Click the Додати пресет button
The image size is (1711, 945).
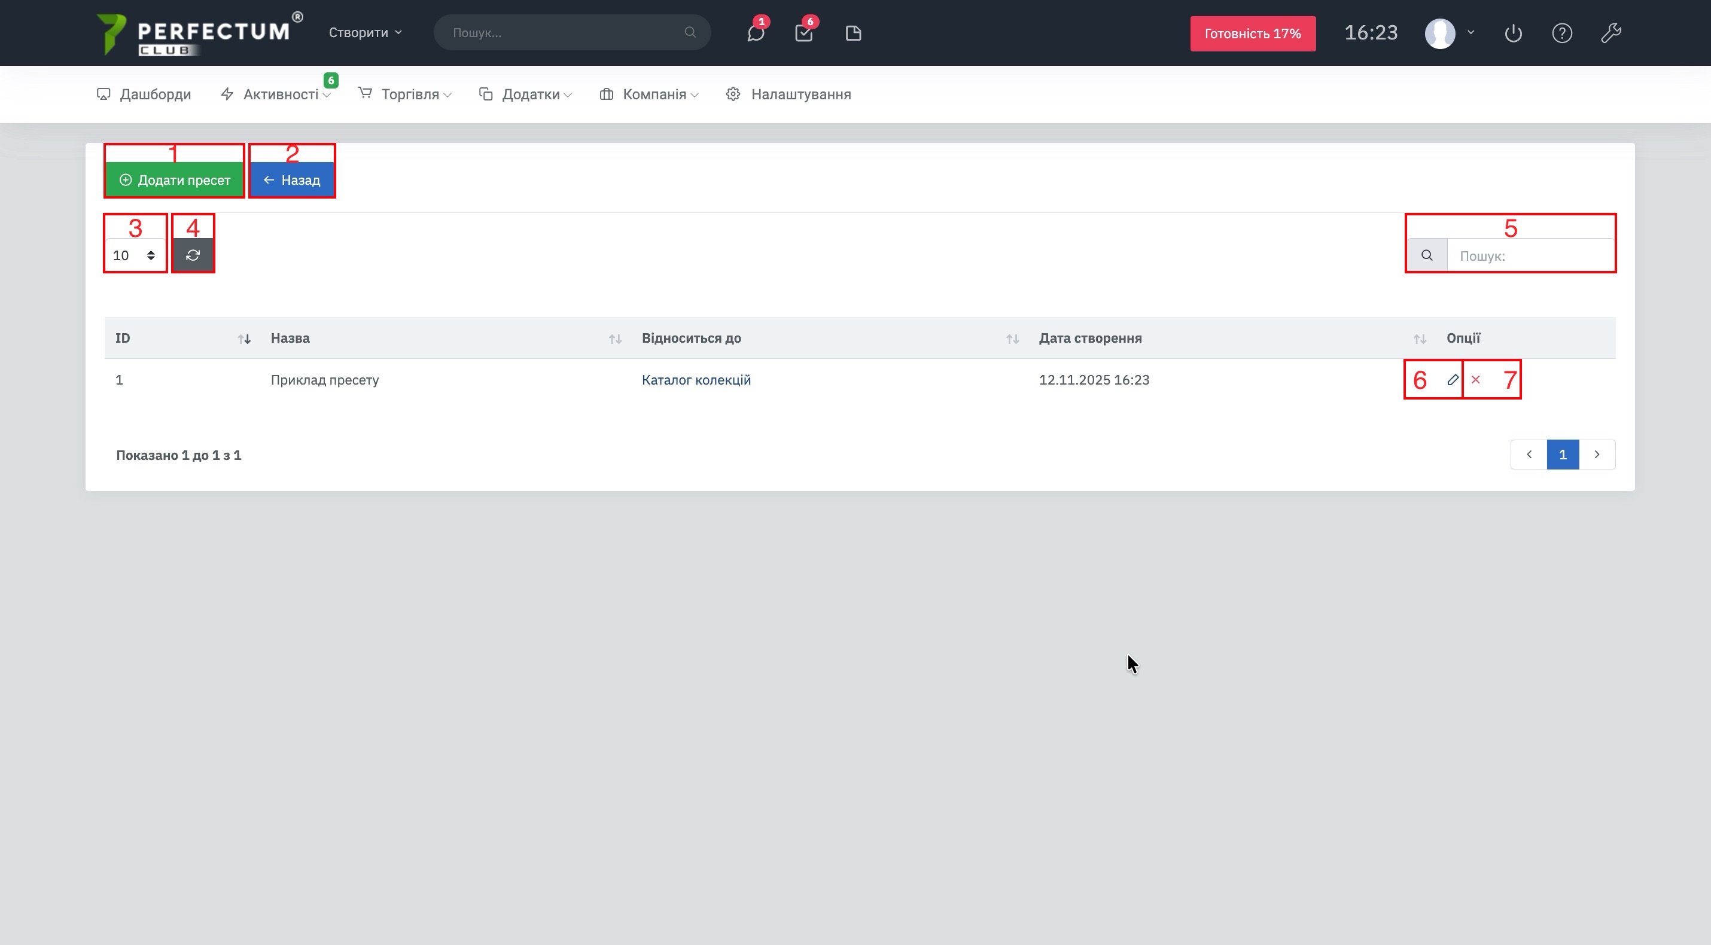tap(175, 180)
